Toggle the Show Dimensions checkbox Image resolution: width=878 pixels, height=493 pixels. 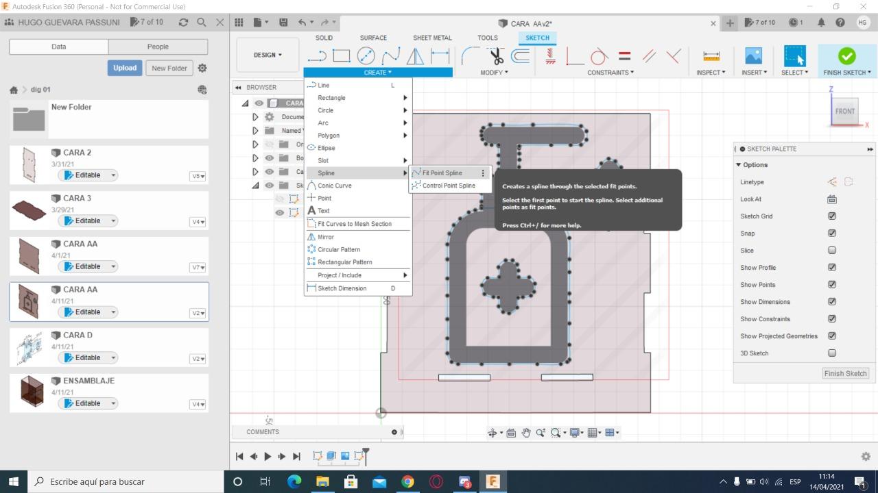[832, 302]
